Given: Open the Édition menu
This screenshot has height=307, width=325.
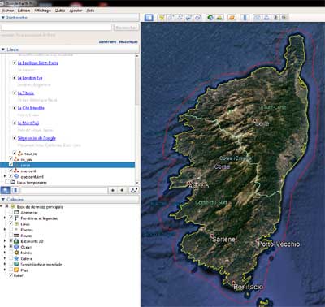Looking at the screenshot, I should coord(24,11).
